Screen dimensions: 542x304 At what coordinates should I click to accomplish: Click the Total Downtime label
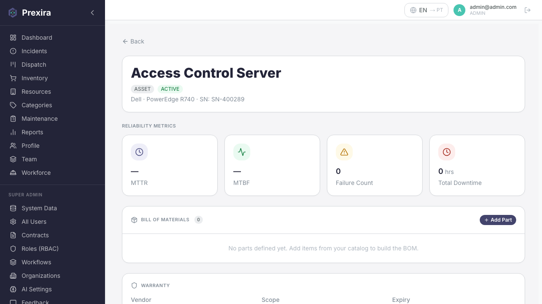(x=460, y=183)
